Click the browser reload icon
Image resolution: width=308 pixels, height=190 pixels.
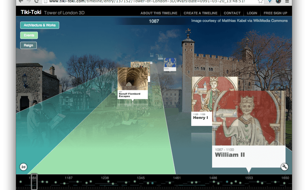36,1
